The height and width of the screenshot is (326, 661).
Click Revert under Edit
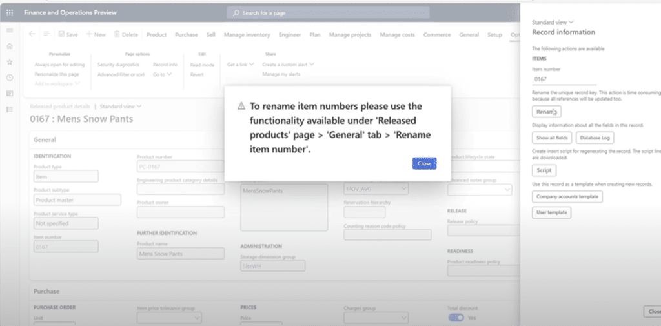(197, 74)
